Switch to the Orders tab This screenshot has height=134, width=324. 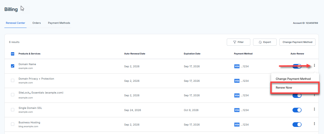[36, 23]
